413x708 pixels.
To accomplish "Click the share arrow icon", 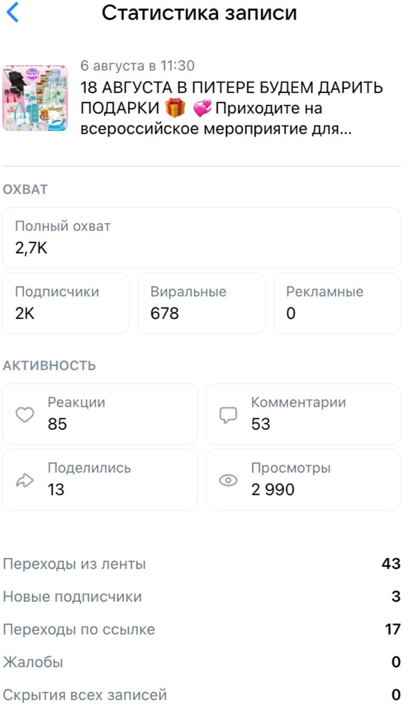I will (x=25, y=481).
